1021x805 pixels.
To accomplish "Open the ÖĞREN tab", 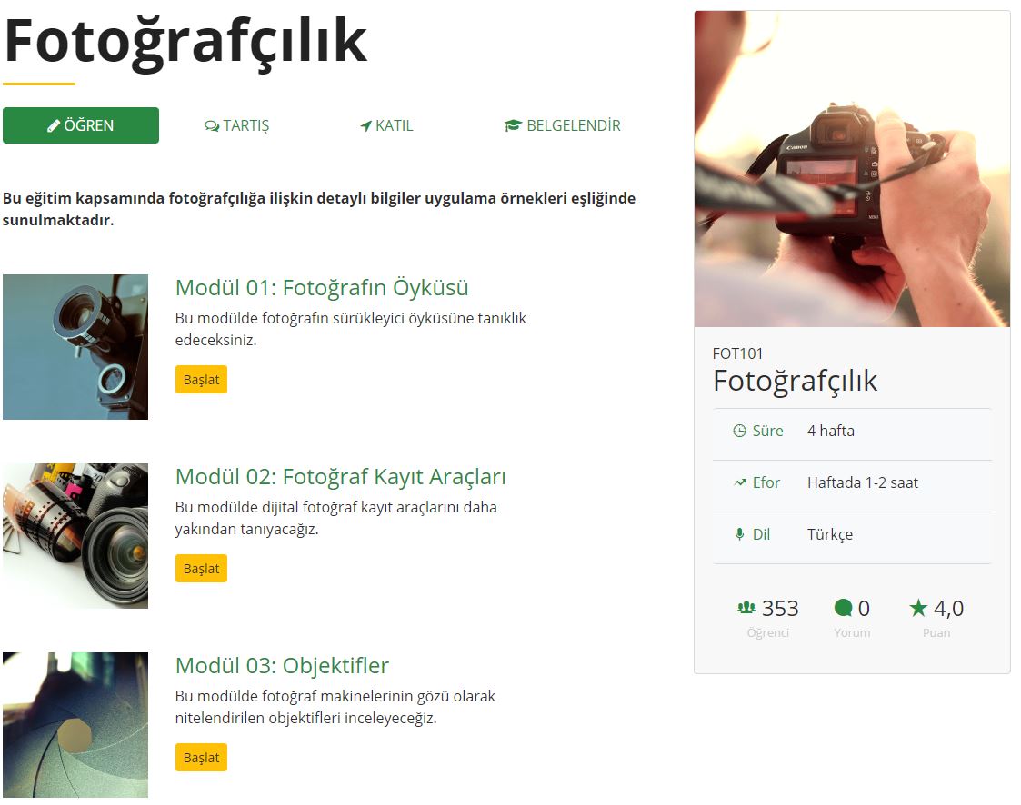I will tap(81, 125).
